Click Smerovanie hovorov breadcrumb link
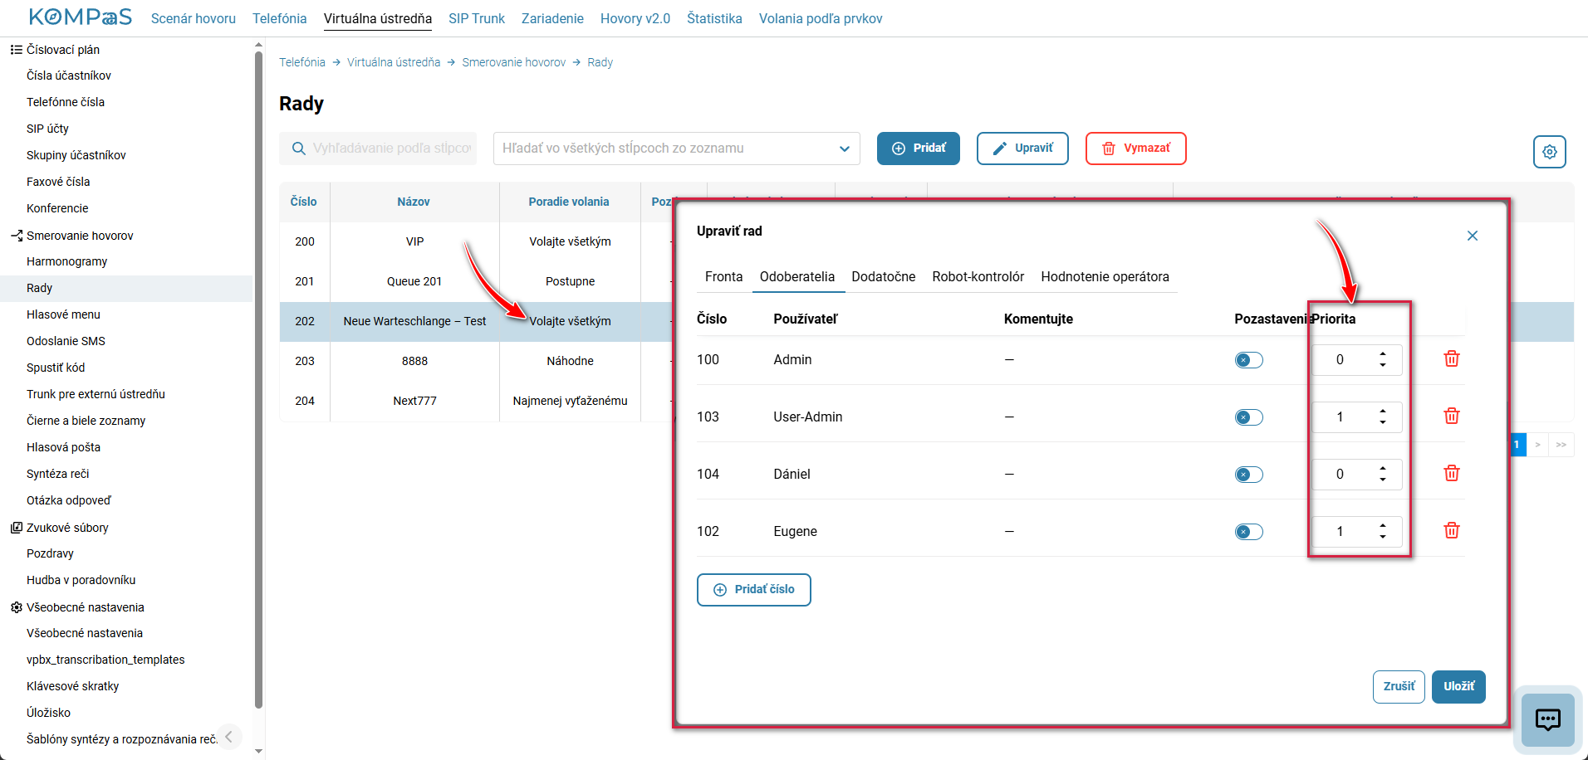The height and width of the screenshot is (760, 1588). tap(514, 62)
